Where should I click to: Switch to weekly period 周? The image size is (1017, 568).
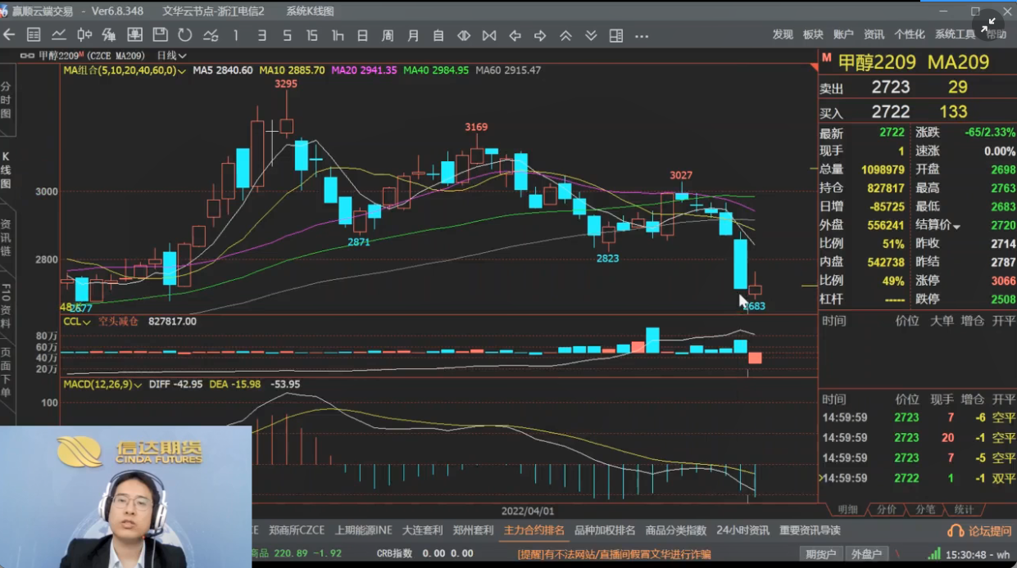388,35
